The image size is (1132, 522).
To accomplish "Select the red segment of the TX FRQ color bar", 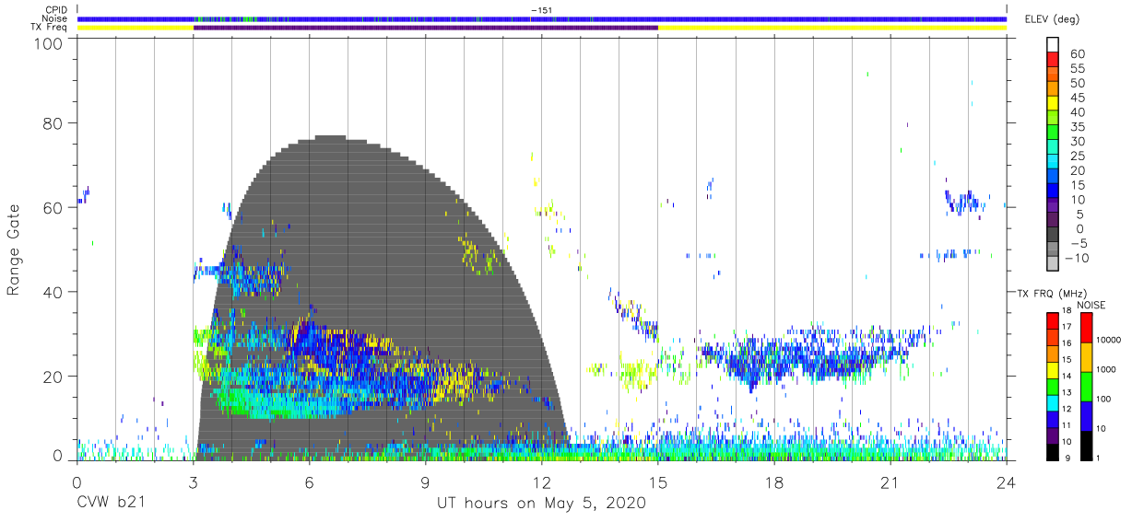I will (1052, 319).
